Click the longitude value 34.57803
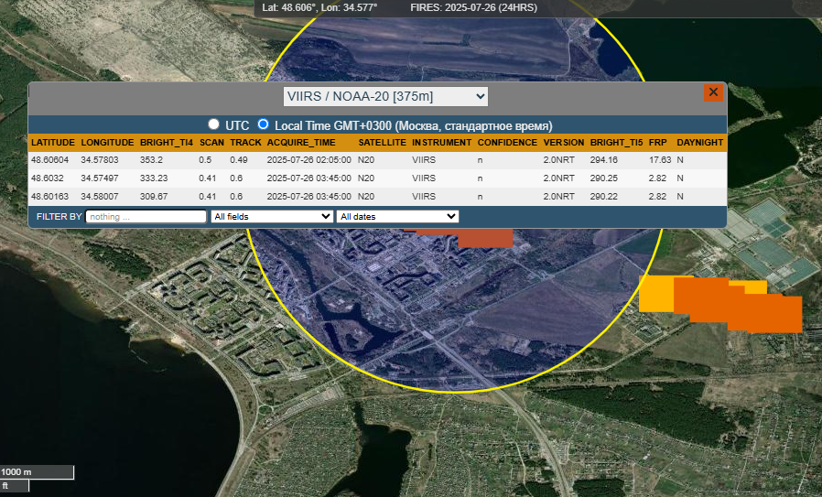 [x=100, y=160]
